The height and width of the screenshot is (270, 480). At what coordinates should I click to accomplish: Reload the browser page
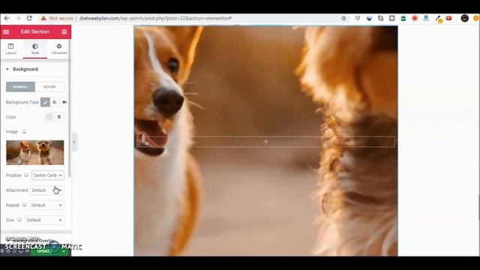click(29, 18)
